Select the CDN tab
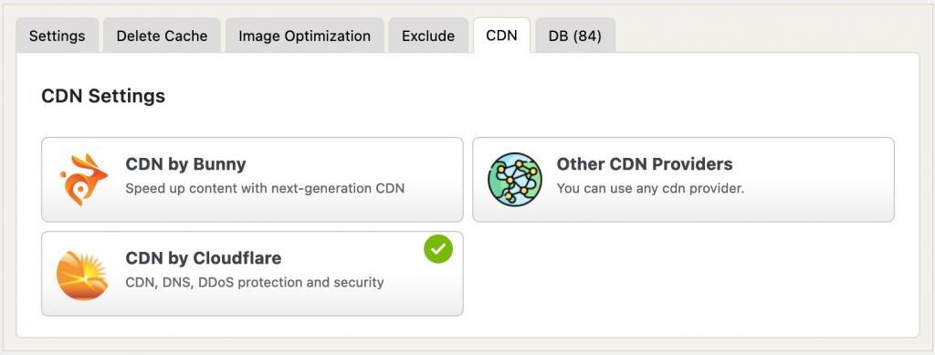This screenshot has width=935, height=355. pyautogui.click(x=501, y=36)
